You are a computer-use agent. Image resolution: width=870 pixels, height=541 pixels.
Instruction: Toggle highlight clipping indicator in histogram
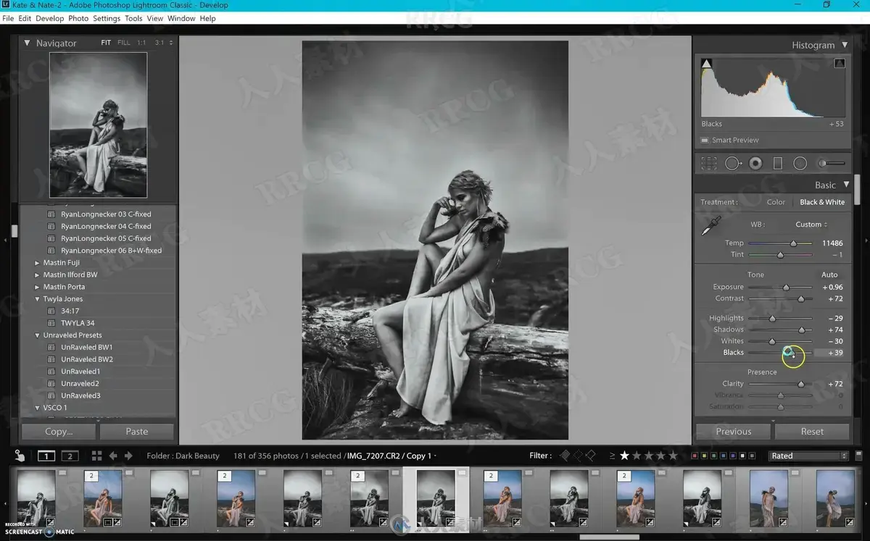click(840, 64)
